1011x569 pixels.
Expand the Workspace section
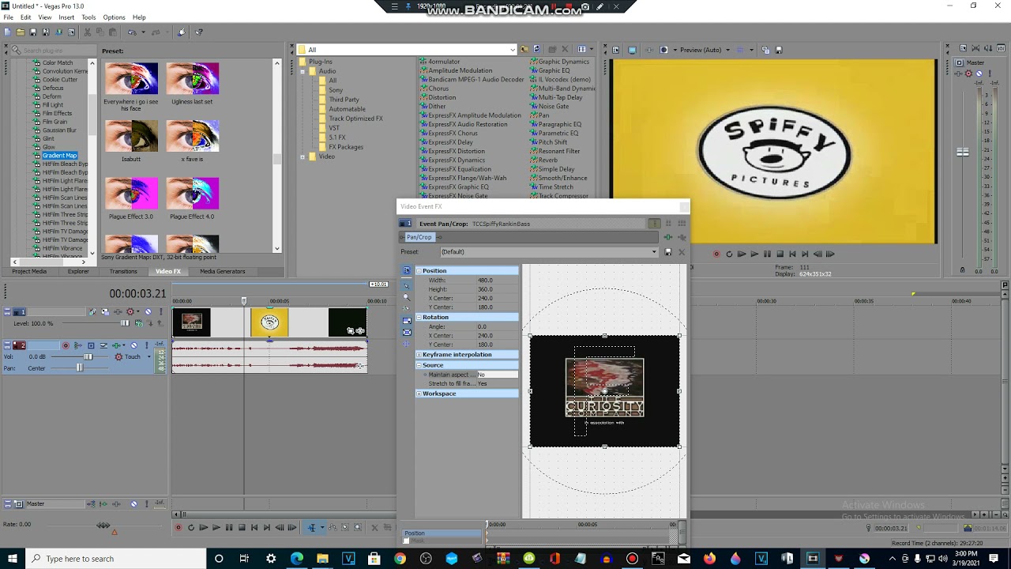[x=419, y=394]
